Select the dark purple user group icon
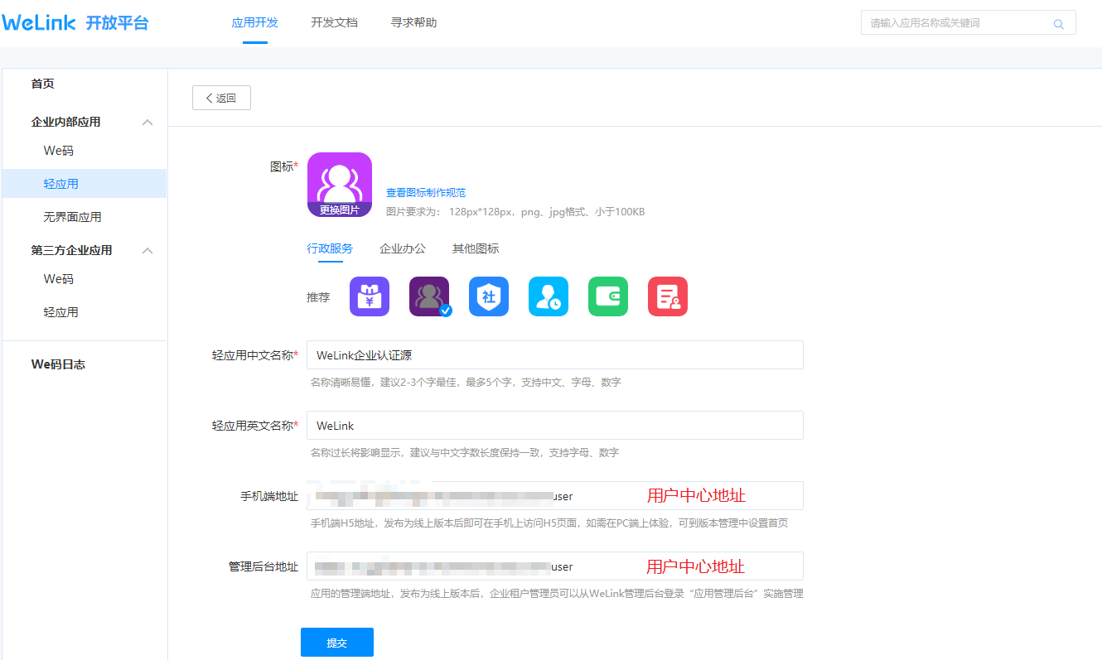1102x660 pixels. pyautogui.click(x=429, y=296)
